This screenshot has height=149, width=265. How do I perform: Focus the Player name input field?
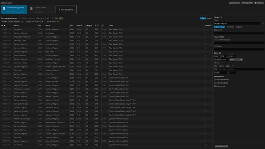[x=237, y=24]
